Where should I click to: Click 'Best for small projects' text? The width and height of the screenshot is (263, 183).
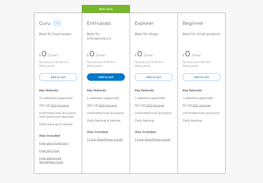201,34
